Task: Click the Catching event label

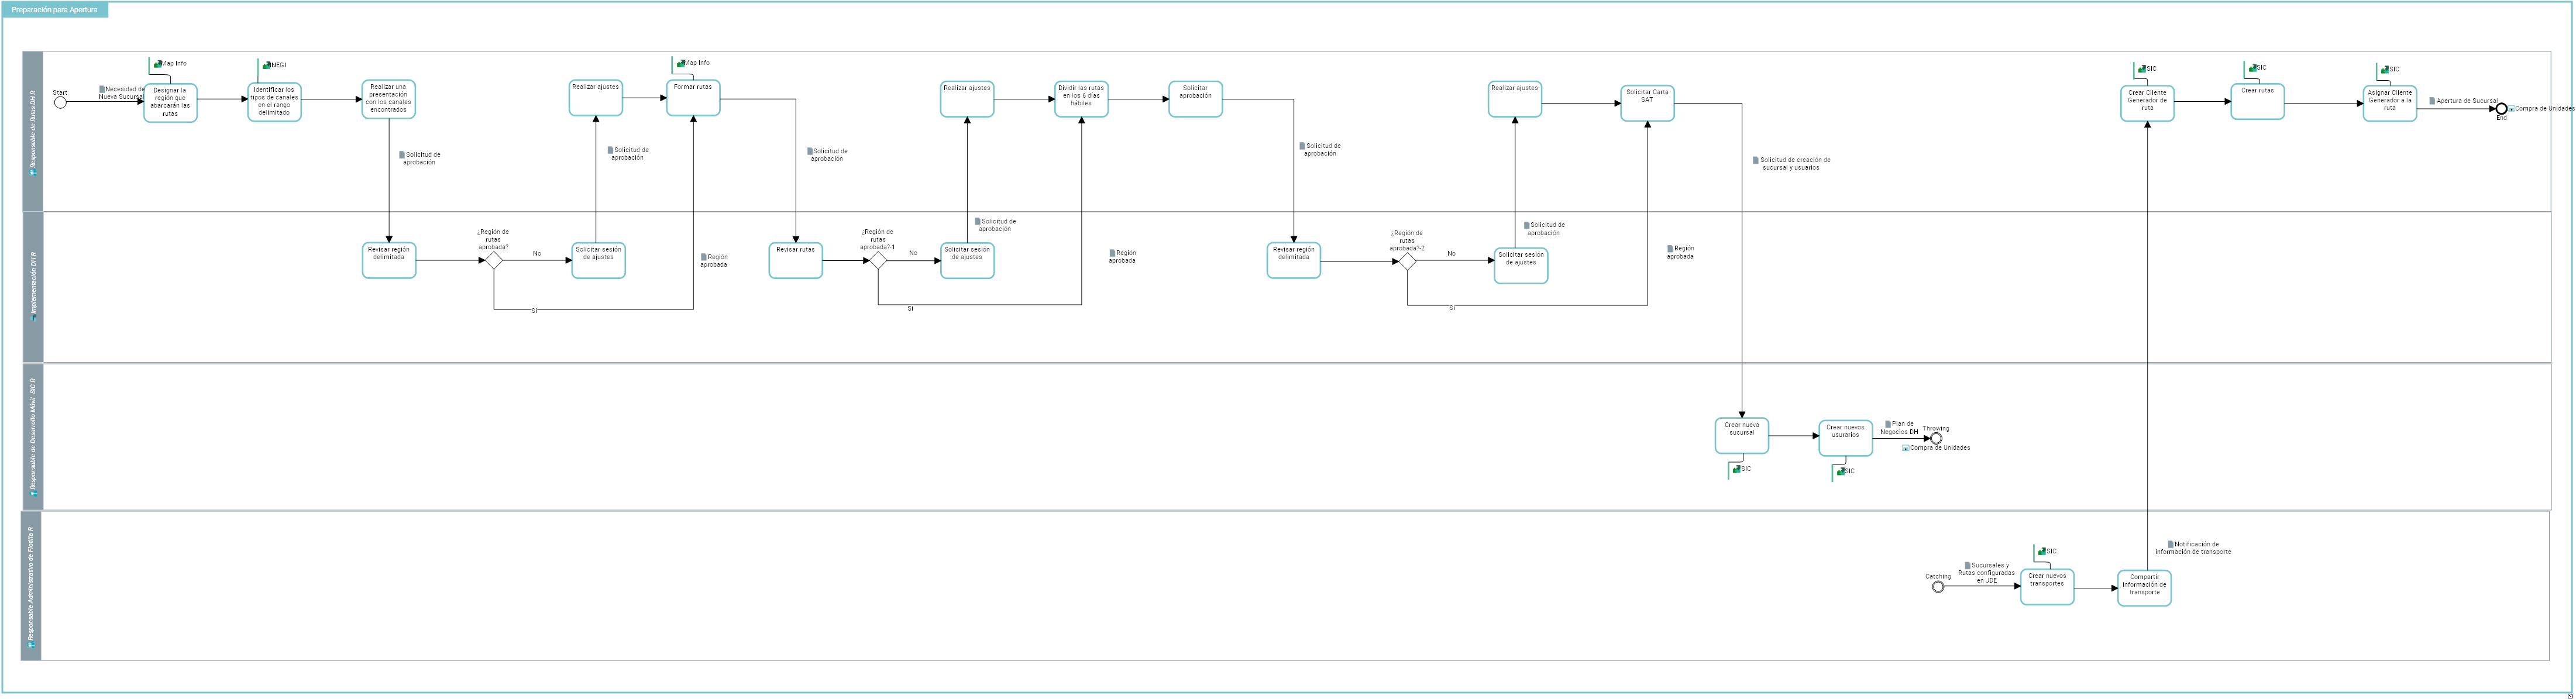Action: 1938,577
